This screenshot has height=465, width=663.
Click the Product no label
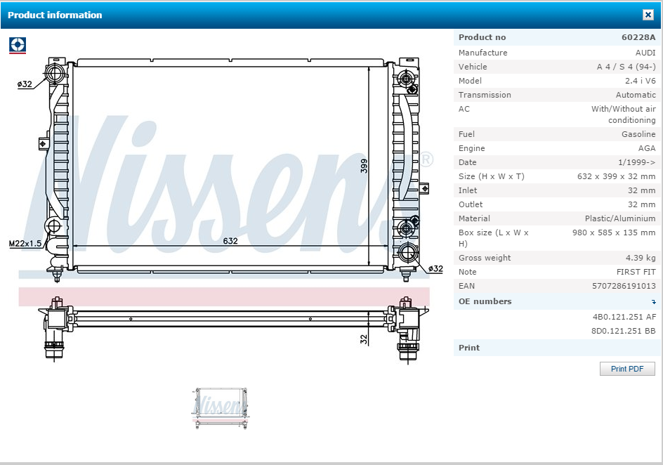pyautogui.click(x=482, y=37)
